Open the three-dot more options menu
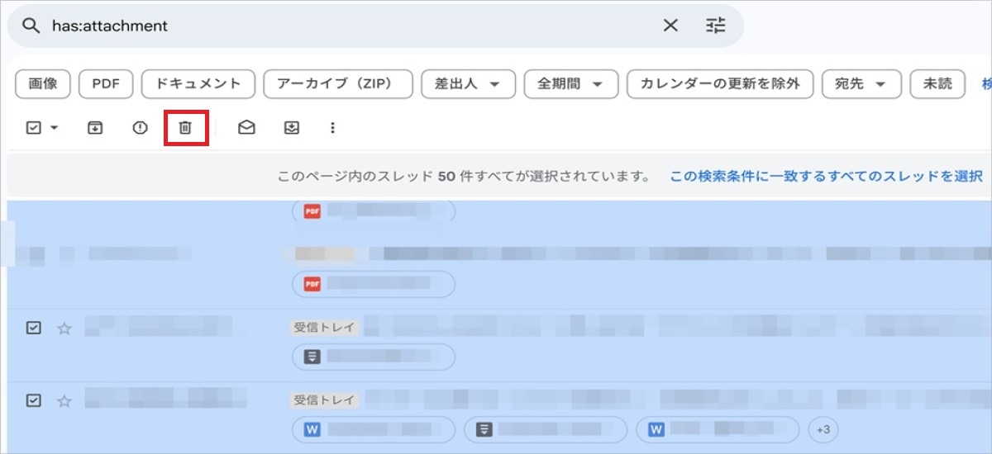Image resolution: width=992 pixels, height=454 pixels. pyautogui.click(x=332, y=128)
